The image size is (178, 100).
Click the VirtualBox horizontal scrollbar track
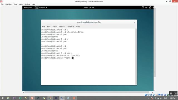[87, 92]
